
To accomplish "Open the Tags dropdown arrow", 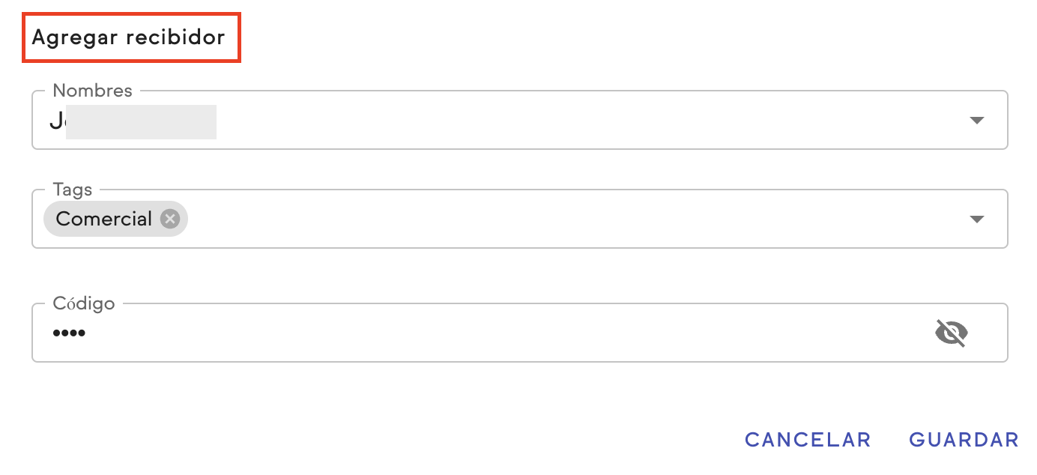I will point(976,220).
